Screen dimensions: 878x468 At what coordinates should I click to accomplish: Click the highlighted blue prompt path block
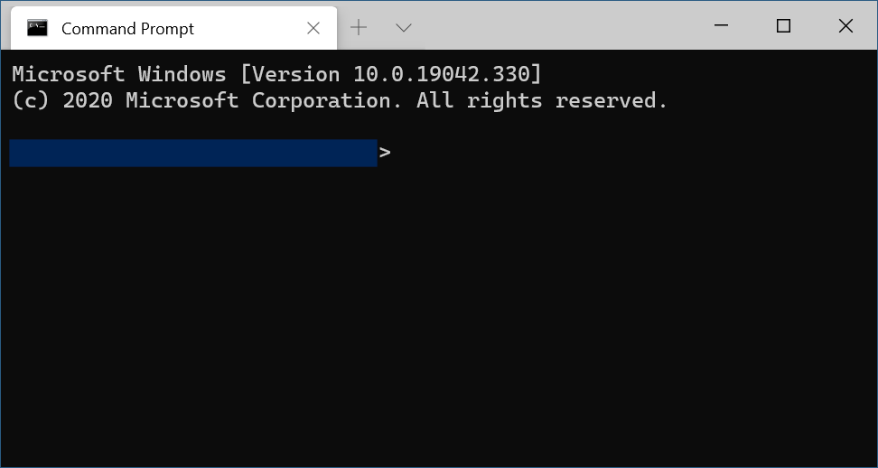click(x=192, y=153)
